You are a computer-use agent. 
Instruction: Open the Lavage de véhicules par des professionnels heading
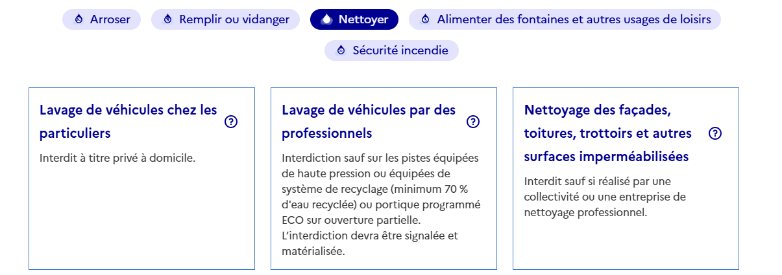[x=369, y=122]
